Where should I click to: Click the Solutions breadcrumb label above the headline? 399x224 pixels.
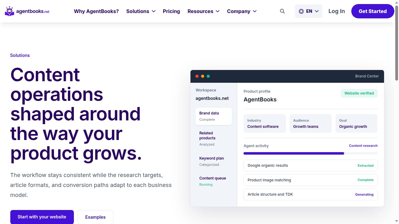click(20, 55)
